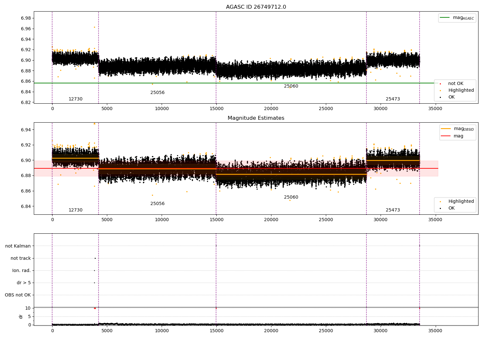
Task: Click the 10000 x-tick on middle plot
Action: click(x=162, y=220)
